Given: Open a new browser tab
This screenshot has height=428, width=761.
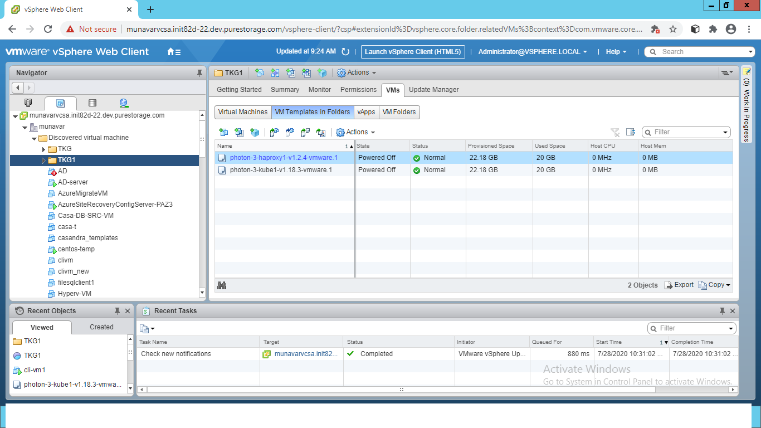Looking at the screenshot, I should click(x=150, y=9).
